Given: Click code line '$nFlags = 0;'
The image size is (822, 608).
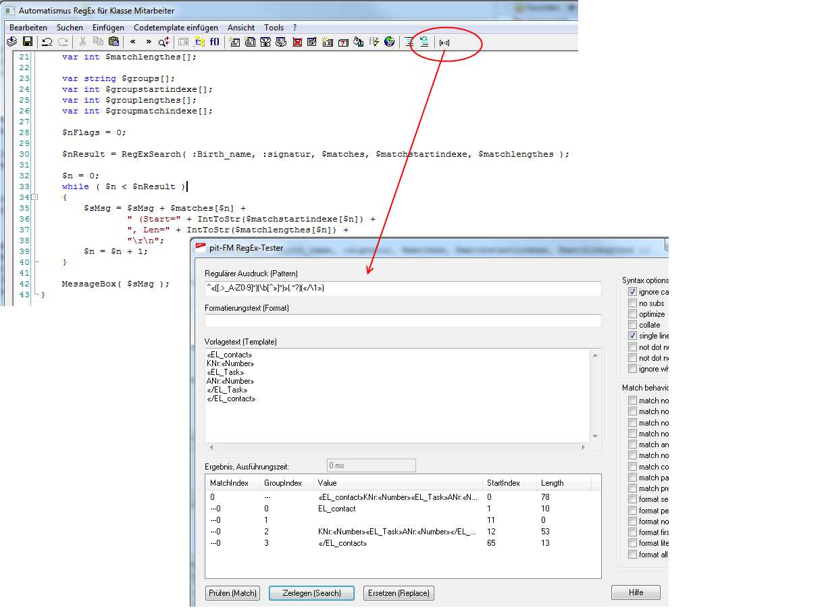Looking at the screenshot, I should point(94,132).
